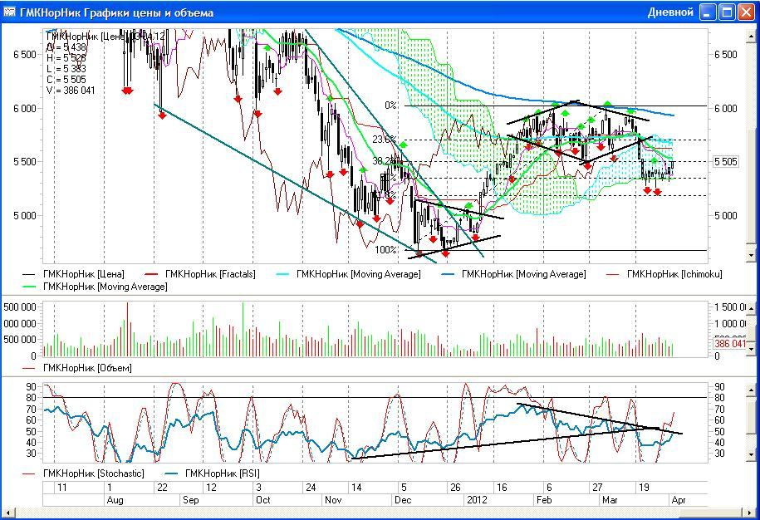The image size is (760, 520).
Task: Select the blue ГМКНорНик [Moving Average] legend entry
Action: (514, 274)
